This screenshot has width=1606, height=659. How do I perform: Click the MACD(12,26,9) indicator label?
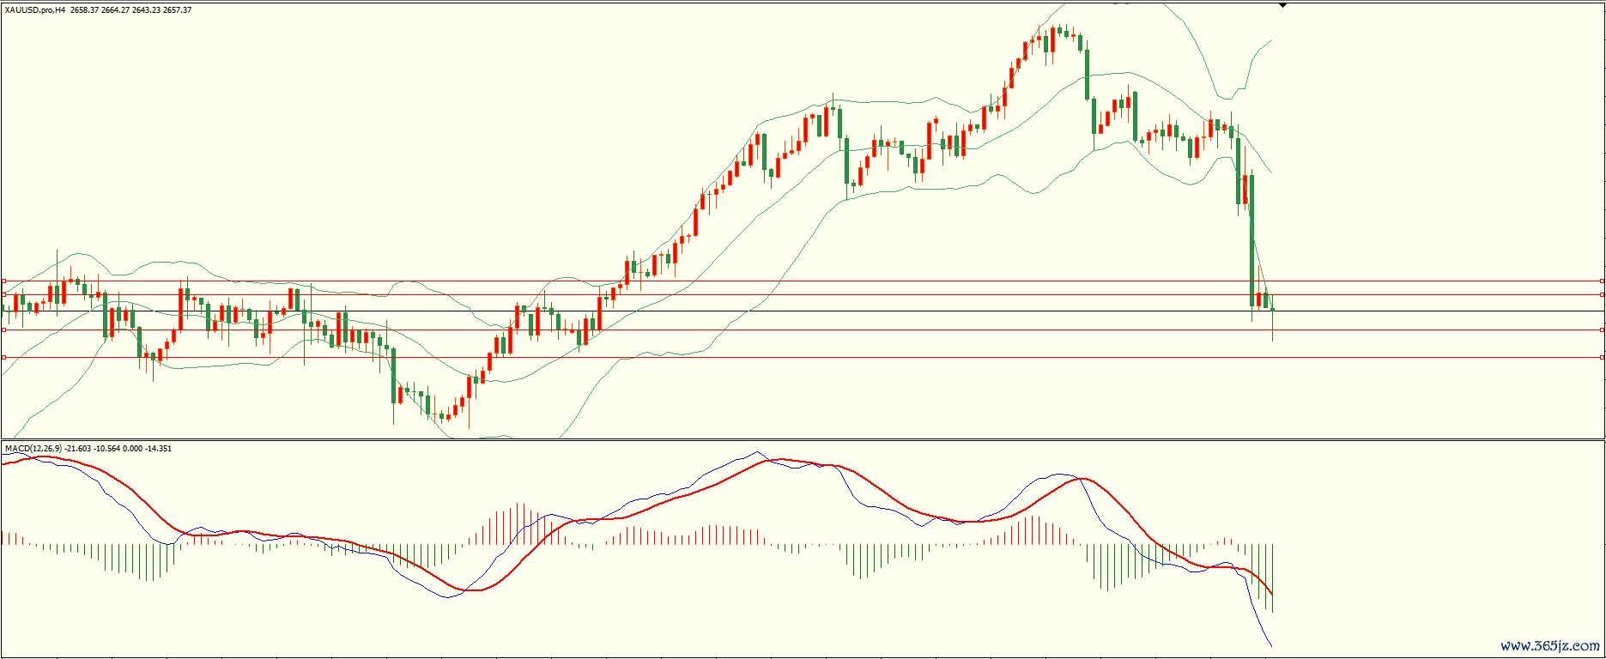pos(33,449)
